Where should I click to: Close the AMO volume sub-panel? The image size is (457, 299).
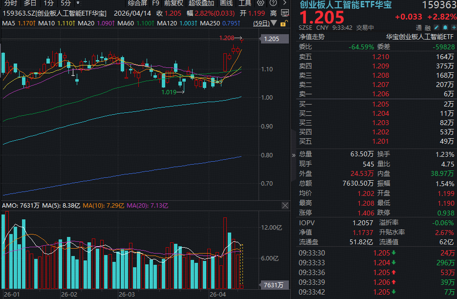coord(285,205)
